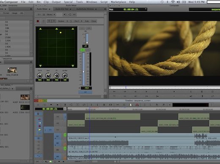
Task: Click the Rewind button under Composer monitor
Action: click(114, 92)
